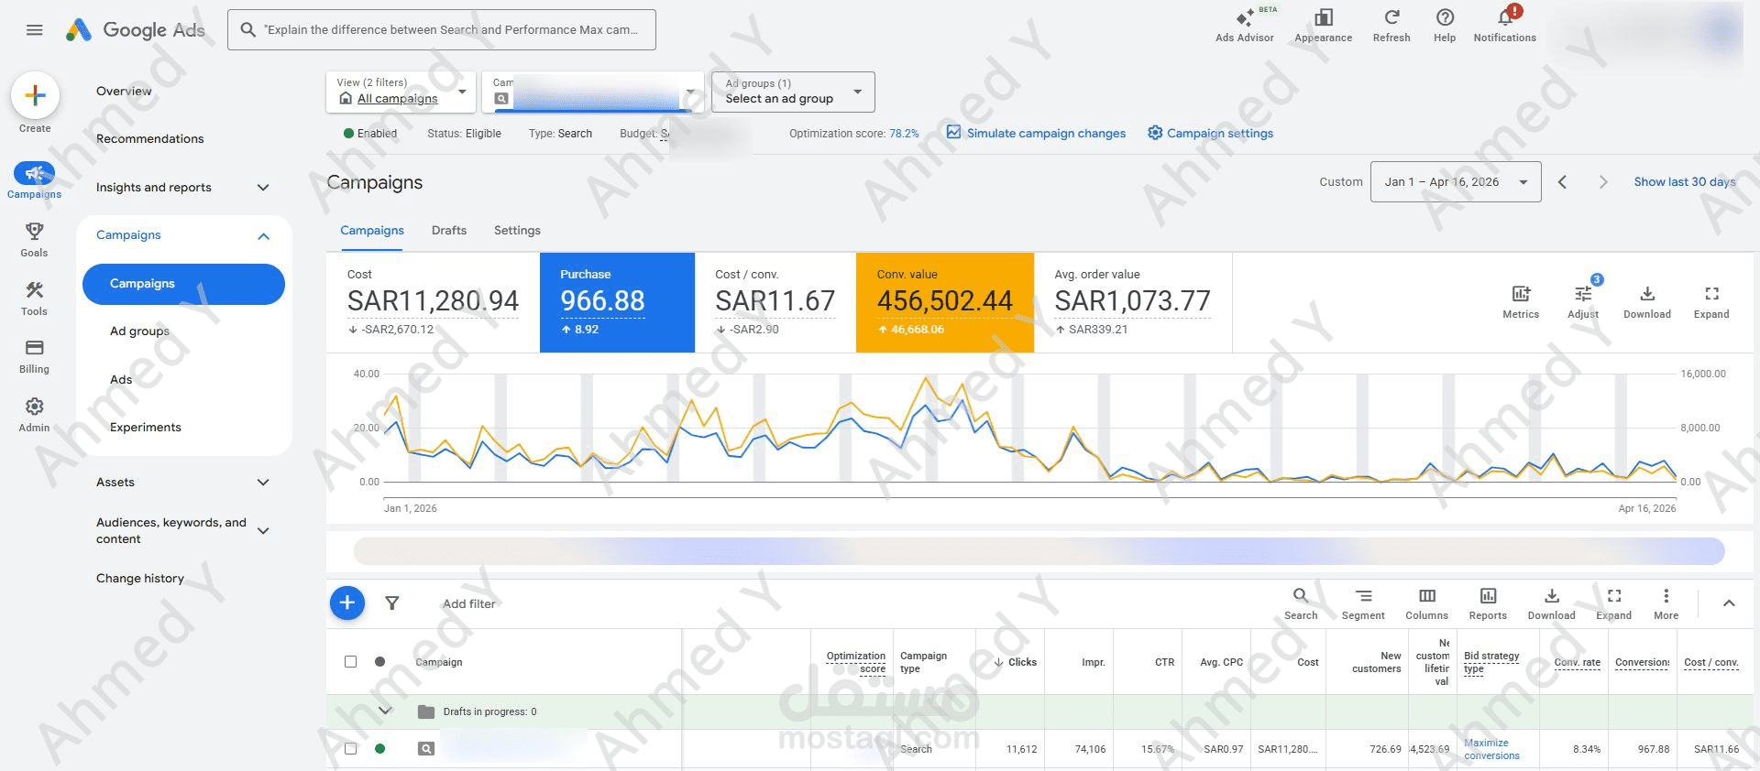Click the Cost scorecard tile
The height and width of the screenshot is (771, 1760).
(x=433, y=302)
